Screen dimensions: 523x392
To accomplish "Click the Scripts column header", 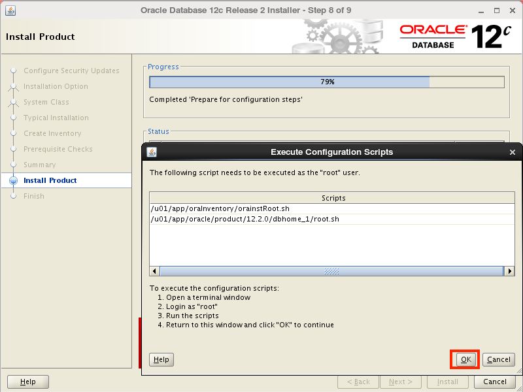I will [332, 198].
